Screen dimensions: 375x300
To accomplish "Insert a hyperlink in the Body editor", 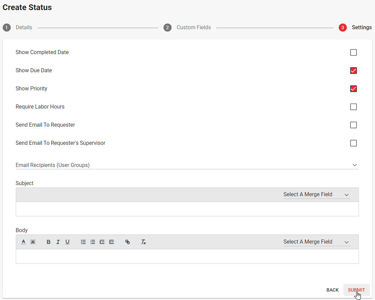I will coord(128,242).
